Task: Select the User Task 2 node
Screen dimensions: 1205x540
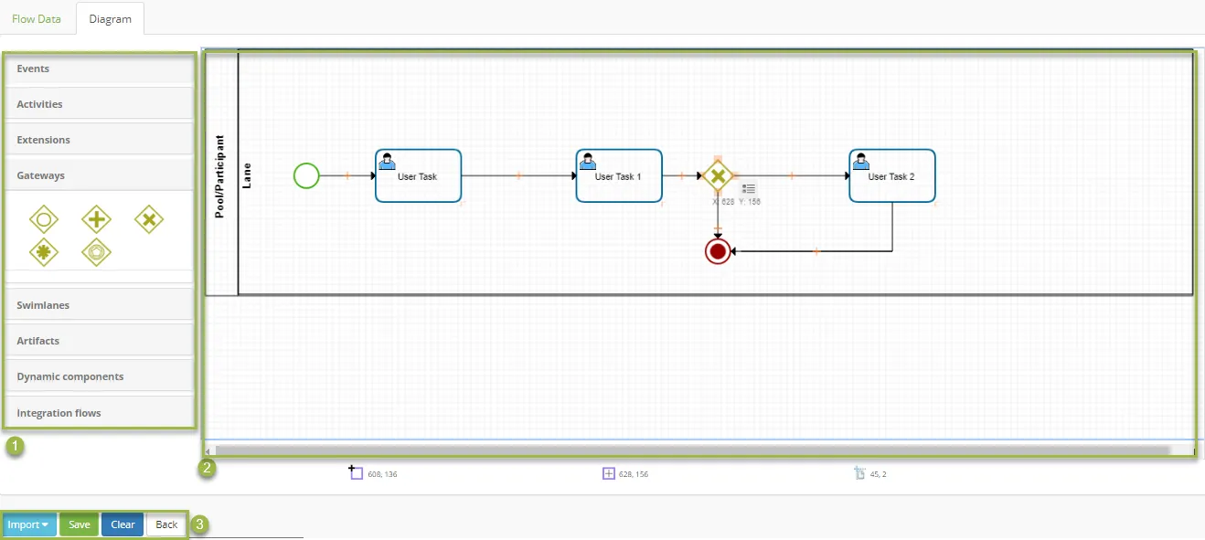Action: click(891, 175)
